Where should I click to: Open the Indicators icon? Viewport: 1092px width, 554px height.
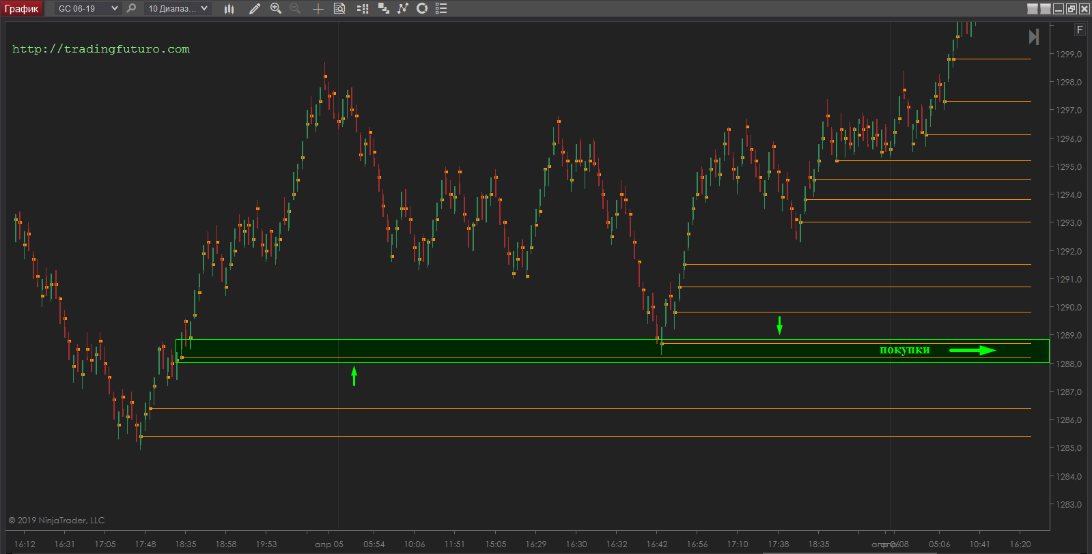(x=403, y=8)
